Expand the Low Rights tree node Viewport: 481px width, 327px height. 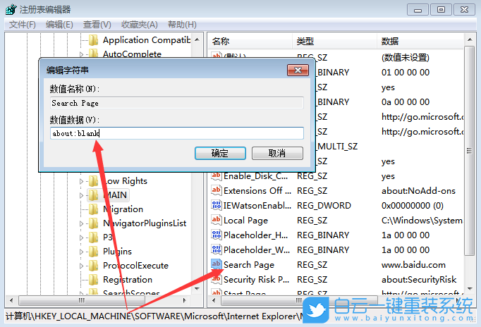click(x=81, y=181)
